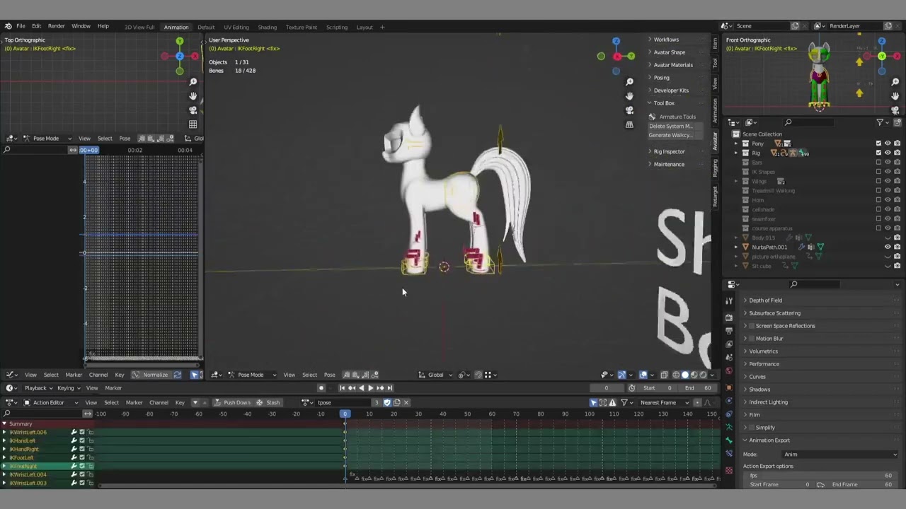
Task: Open the Render menu
Action: (x=56, y=26)
